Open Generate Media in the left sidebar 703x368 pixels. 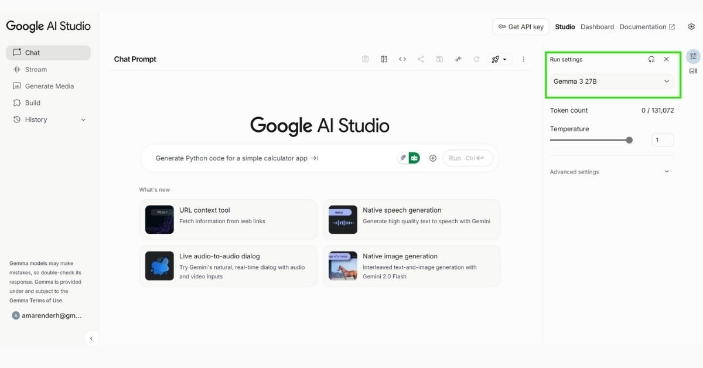click(49, 86)
